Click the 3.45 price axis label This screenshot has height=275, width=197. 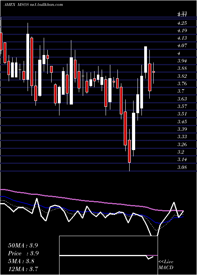(182, 121)
